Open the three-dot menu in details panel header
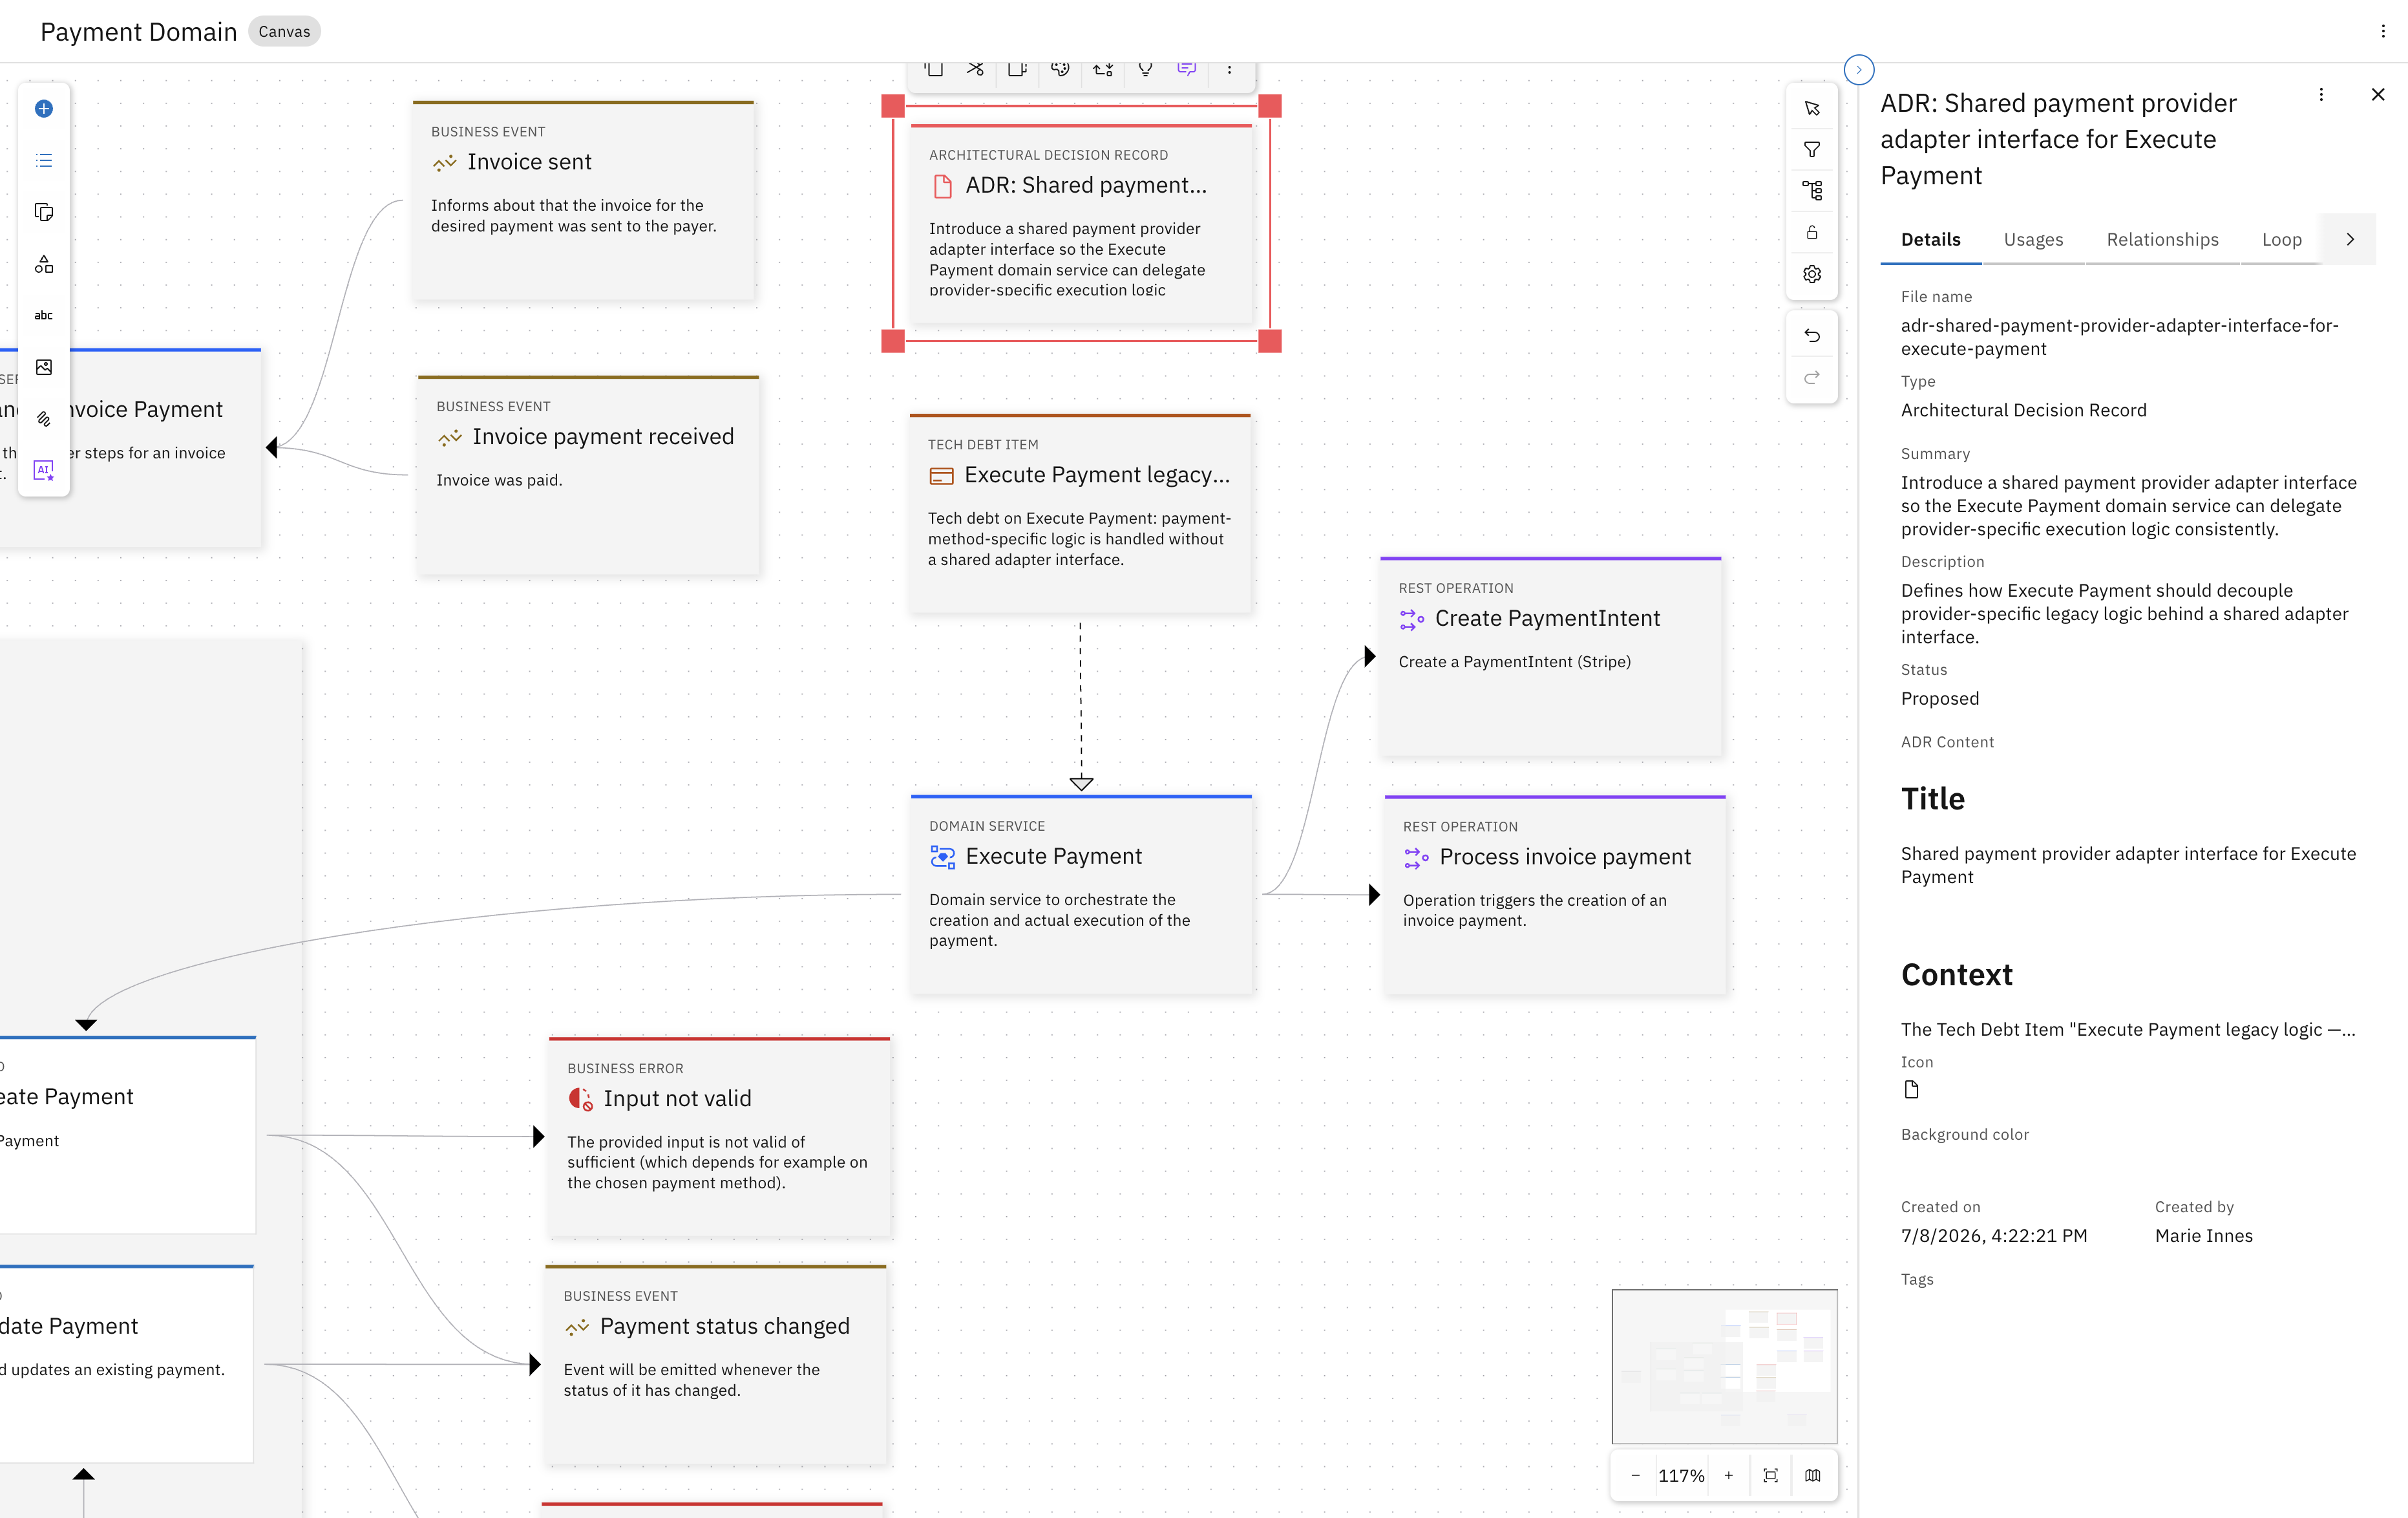The height and width of the screenshot is (1518, 2408). point(2321,95)
